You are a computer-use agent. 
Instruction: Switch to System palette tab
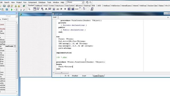(51, 6)
